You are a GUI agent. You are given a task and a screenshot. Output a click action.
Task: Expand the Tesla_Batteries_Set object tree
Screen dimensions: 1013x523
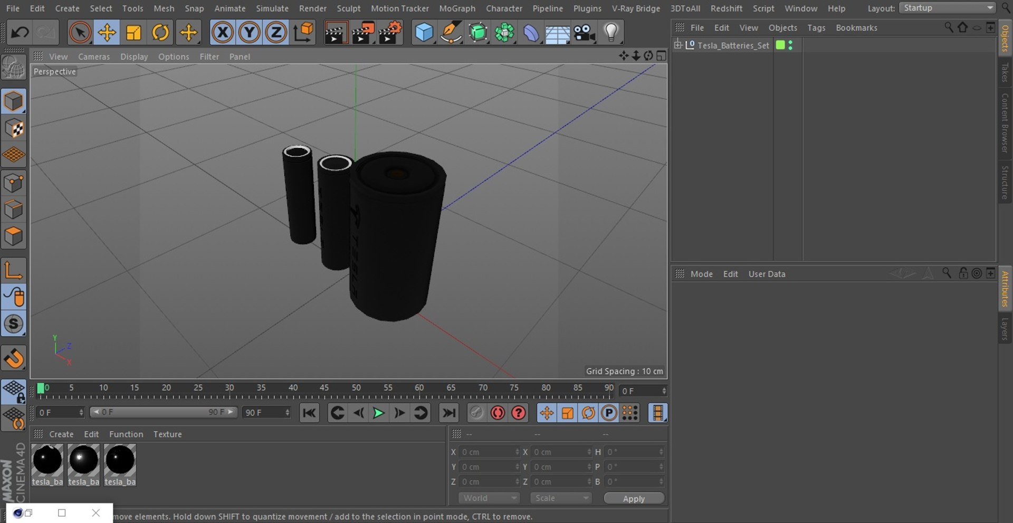[678, 45]
